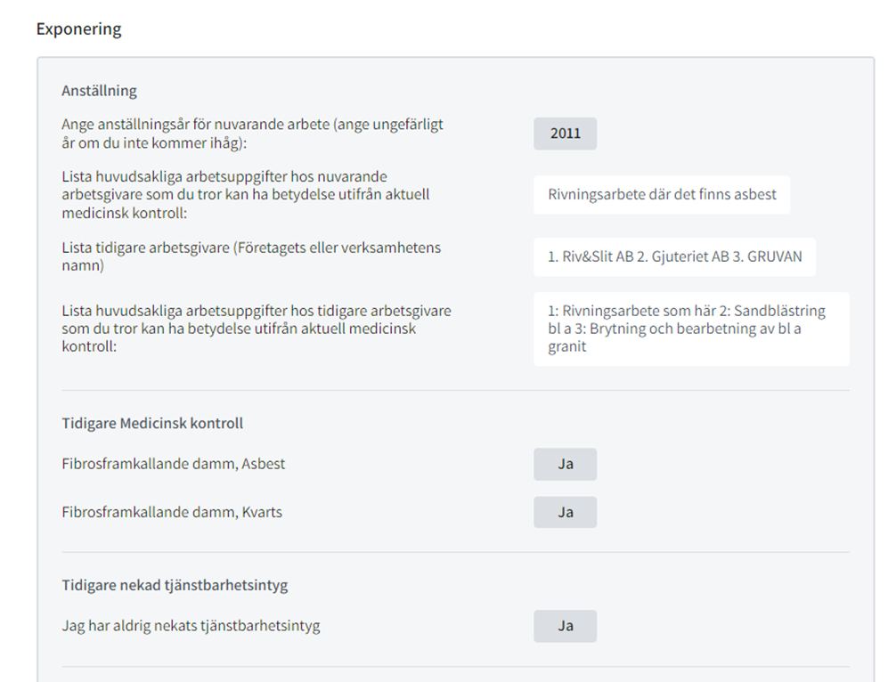Click the current employer tasks question label
Screen dimensions: 888x682
(246, 195)
